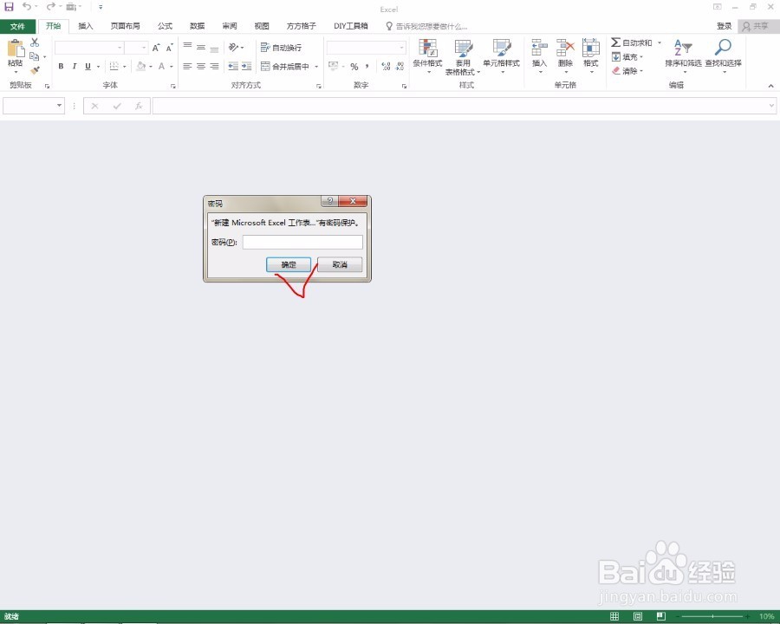Open Format as Table (套用表格格式)
The image size is (780, 624).
(463, 56)
